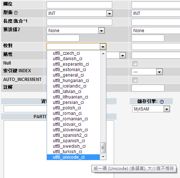Viewport: 180px width, 178px height.
Task: Pick utf8_spanish2_ci in the list
Action: pyautogui.click(x=73, y=135)
